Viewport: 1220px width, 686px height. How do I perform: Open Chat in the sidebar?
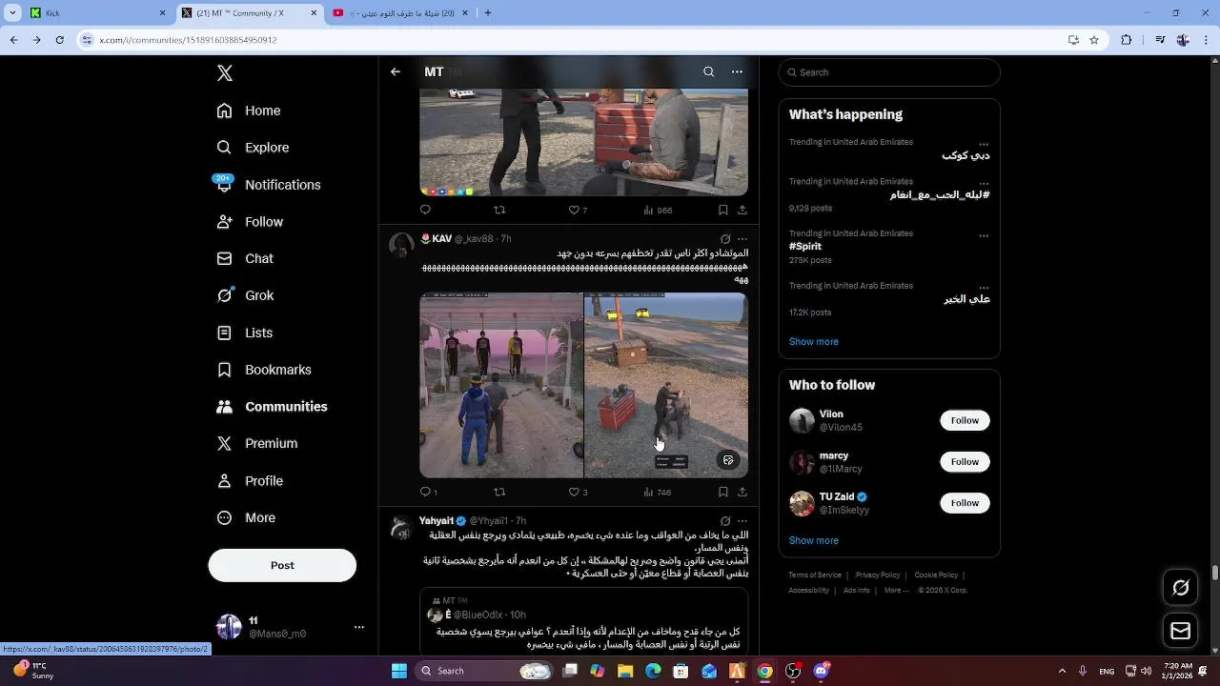[x=245, y=258]
